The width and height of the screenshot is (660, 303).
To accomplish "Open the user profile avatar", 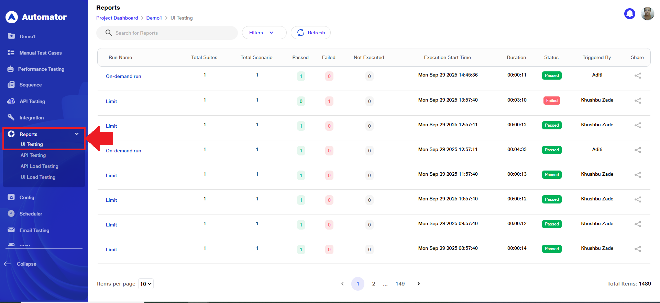I will coord(647,14).
